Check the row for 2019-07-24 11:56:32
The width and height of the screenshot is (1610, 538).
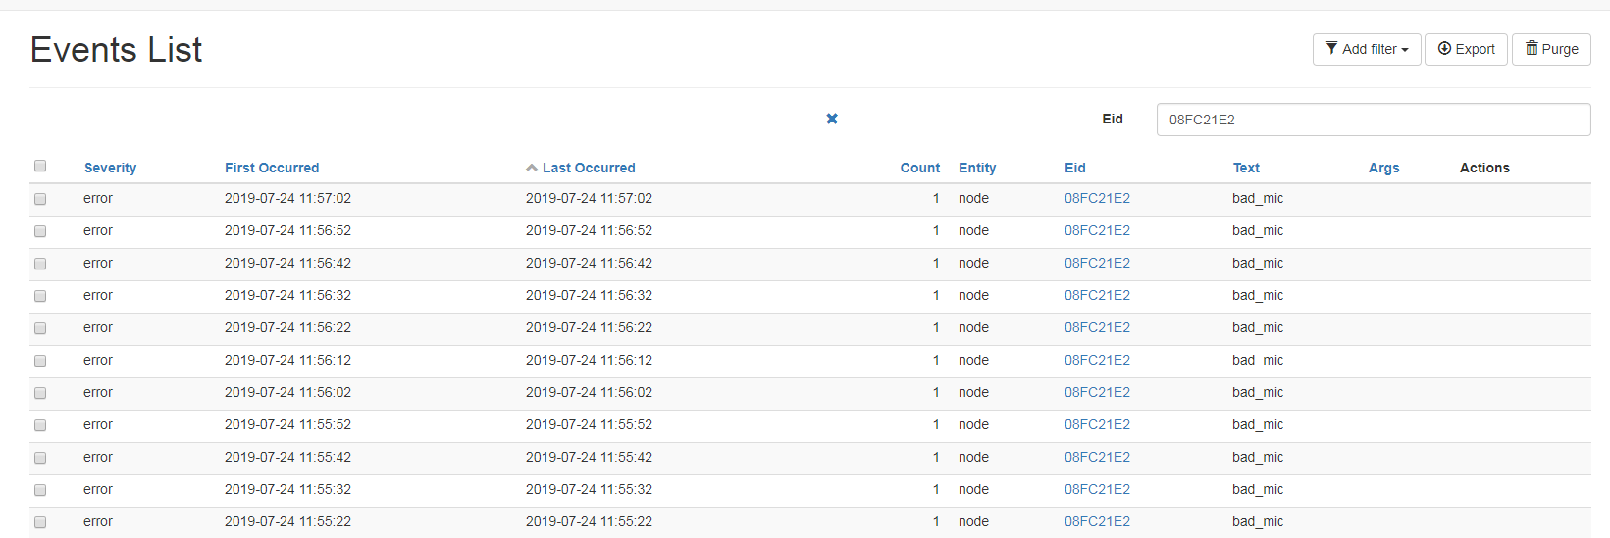click(40, 296)
